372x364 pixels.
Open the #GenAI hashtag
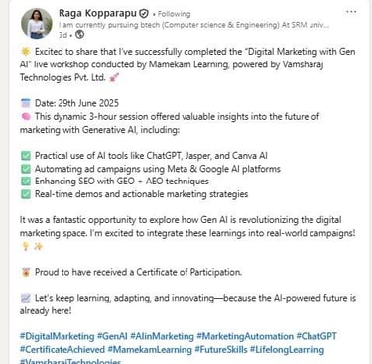[x=112, y=336]
